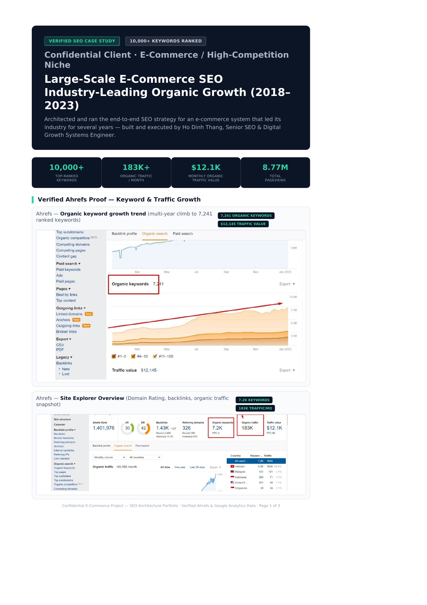Toggle the #11–100 positions checkbox
Screen dimensions: 427x605
155,356
